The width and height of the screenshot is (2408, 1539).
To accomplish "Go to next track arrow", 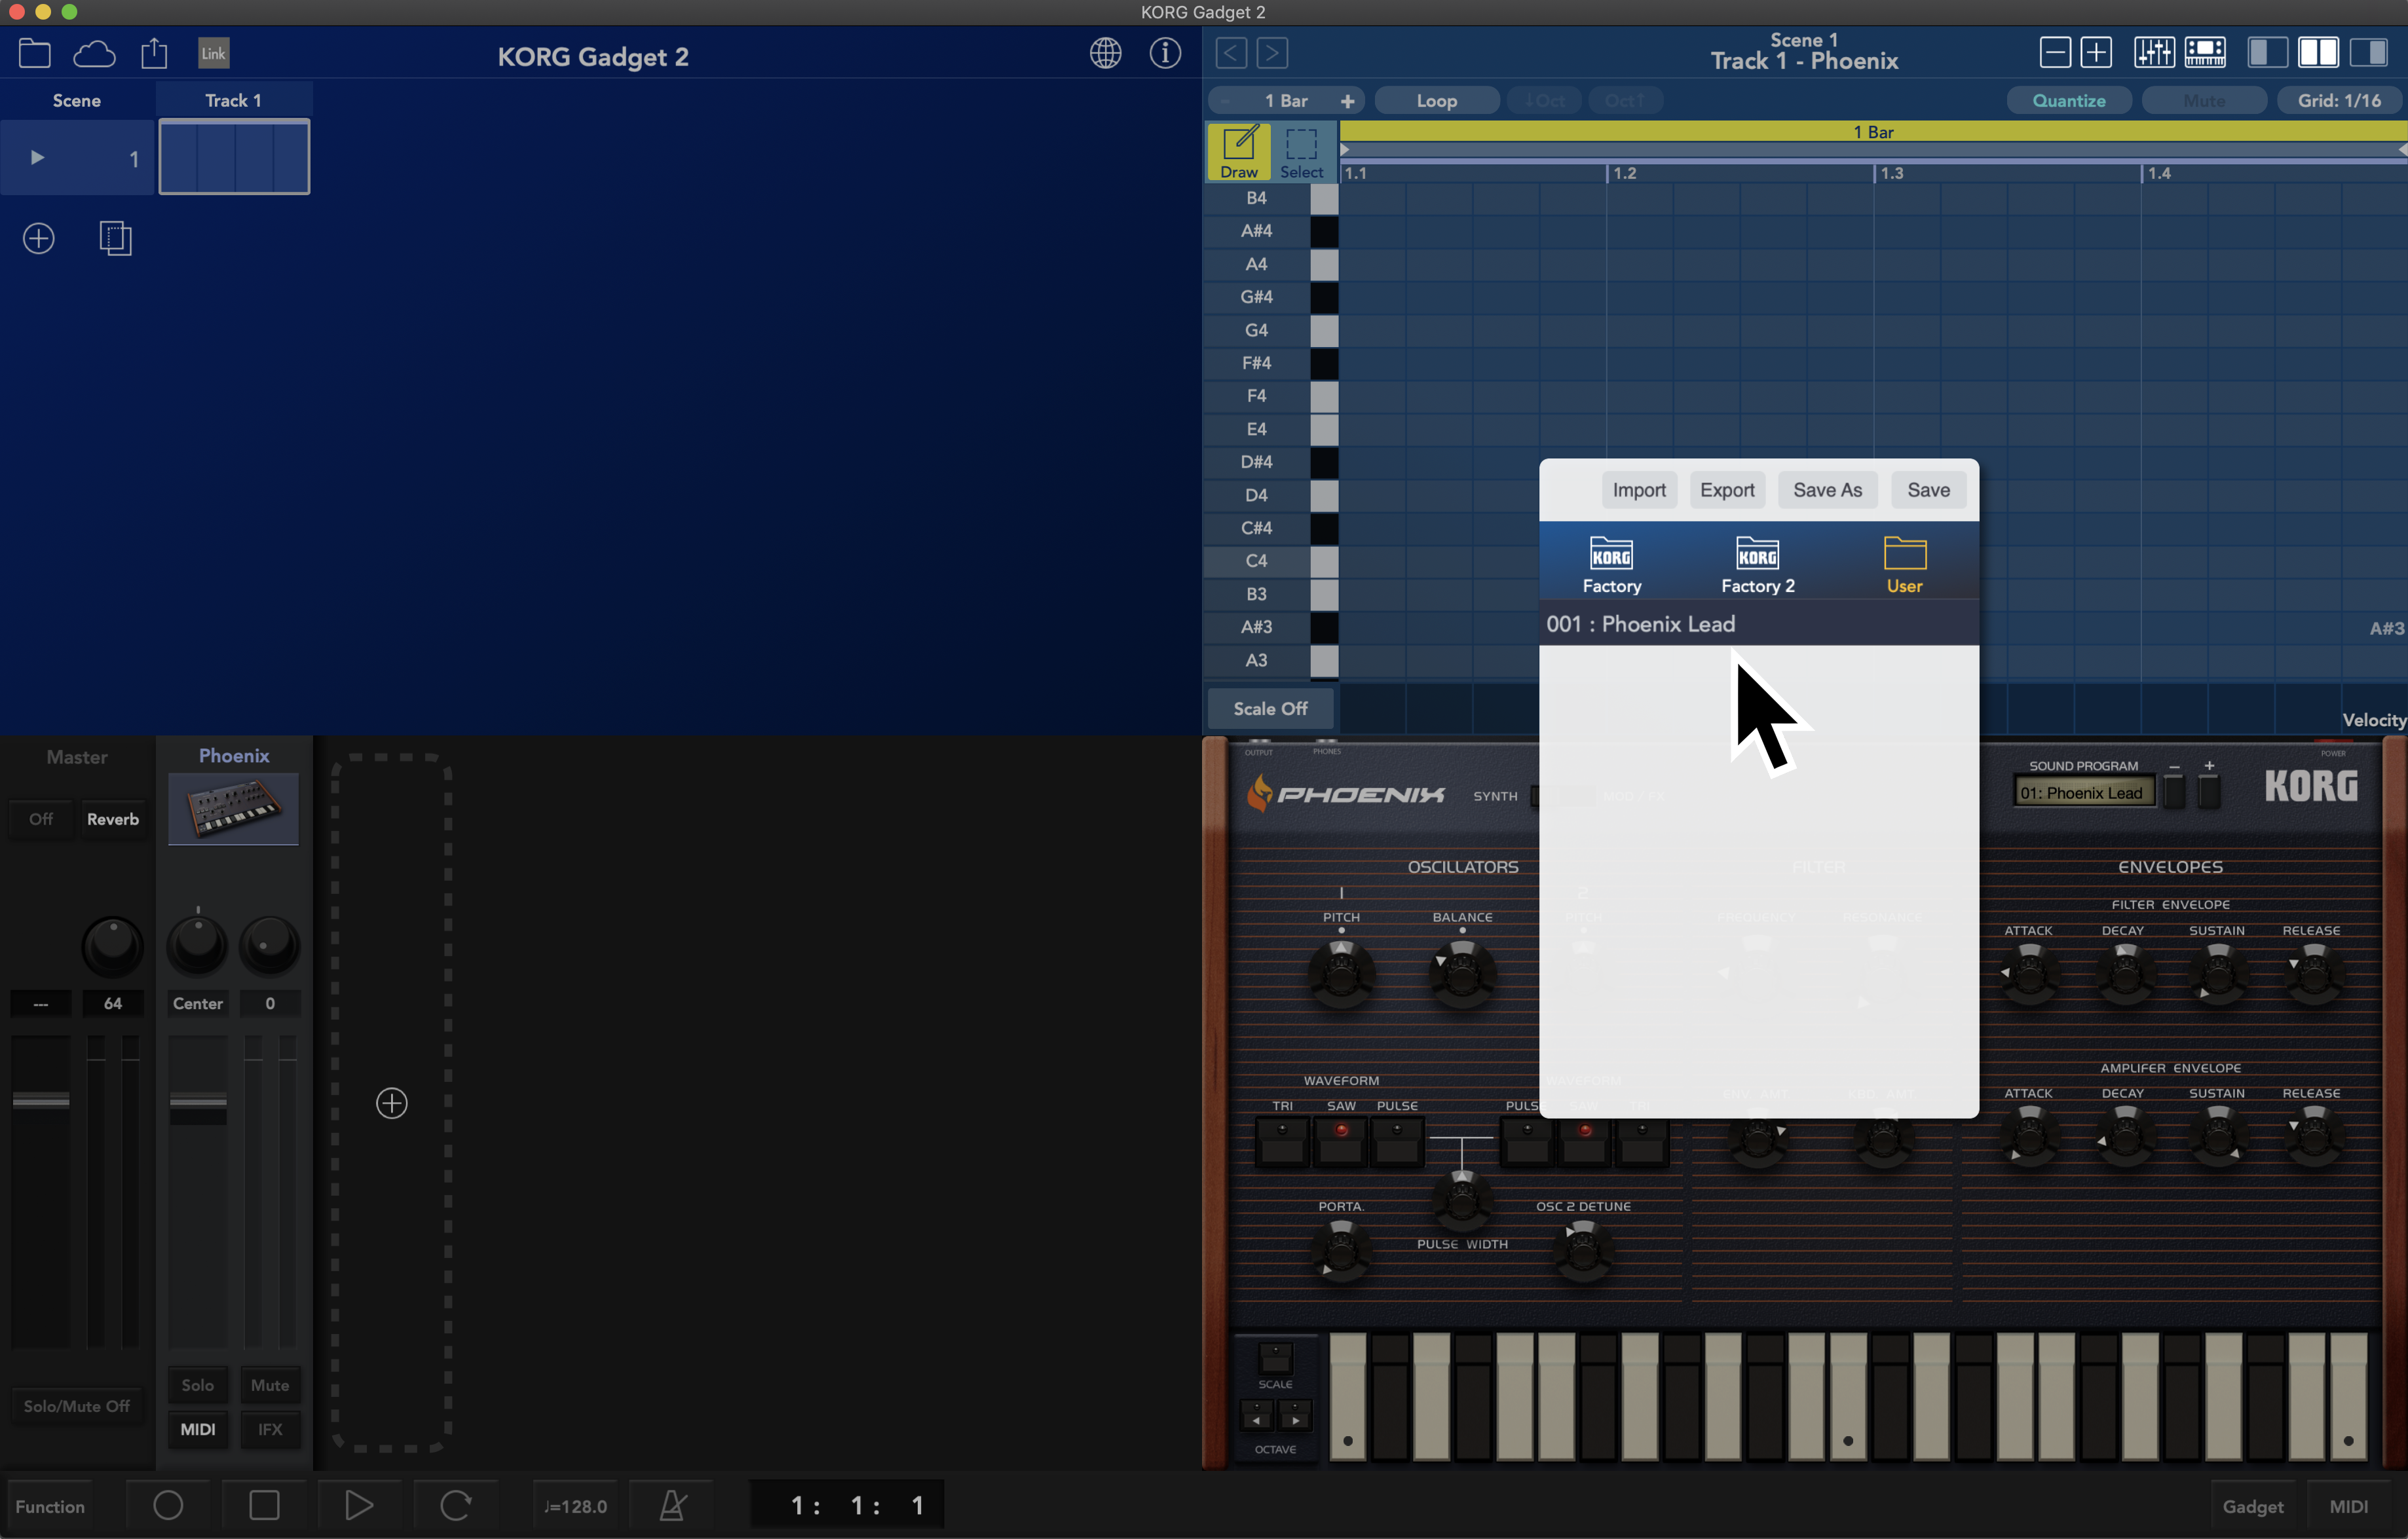I will [1272, 53].
